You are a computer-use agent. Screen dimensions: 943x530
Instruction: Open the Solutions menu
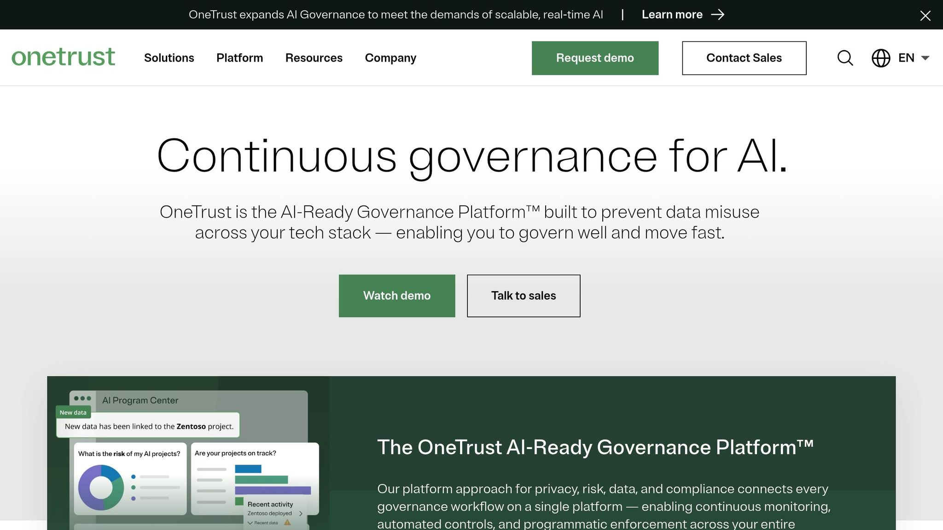tap(169, 58)
